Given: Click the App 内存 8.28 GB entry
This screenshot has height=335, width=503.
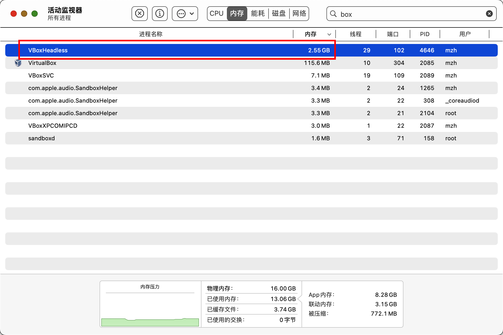Looking at the screenshot, I should 353,295.
